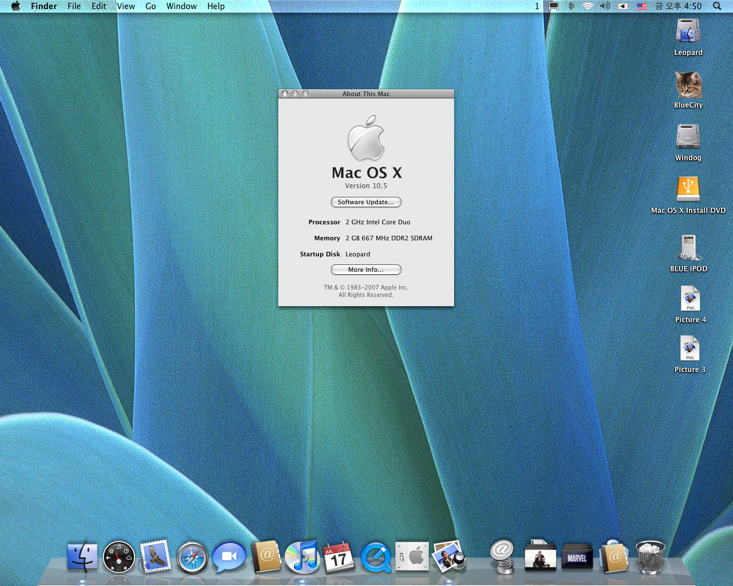
Task: Open the photo stack left of MARVEL
Action: pos(540,556)
